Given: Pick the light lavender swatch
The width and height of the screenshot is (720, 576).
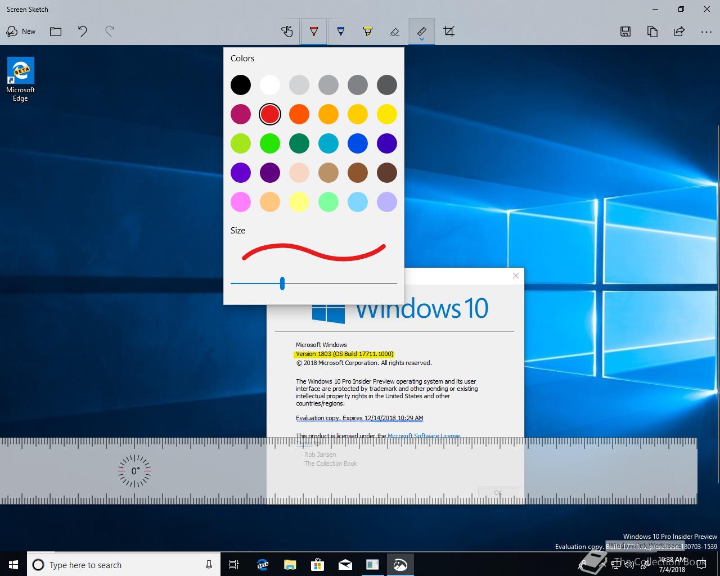Looking at the screenshot, I should pos(387,202).
